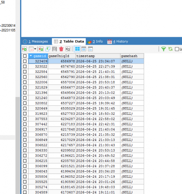Delete selected rows with red trash icon

coord(61,49)
